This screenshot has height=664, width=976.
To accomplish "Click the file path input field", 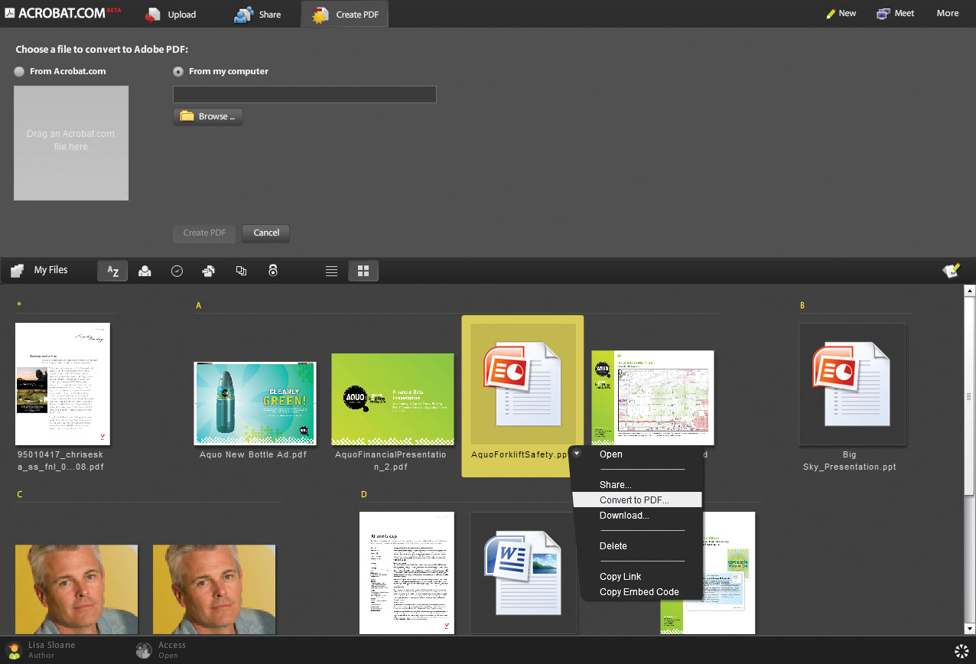I will click(x=304, y=94).
